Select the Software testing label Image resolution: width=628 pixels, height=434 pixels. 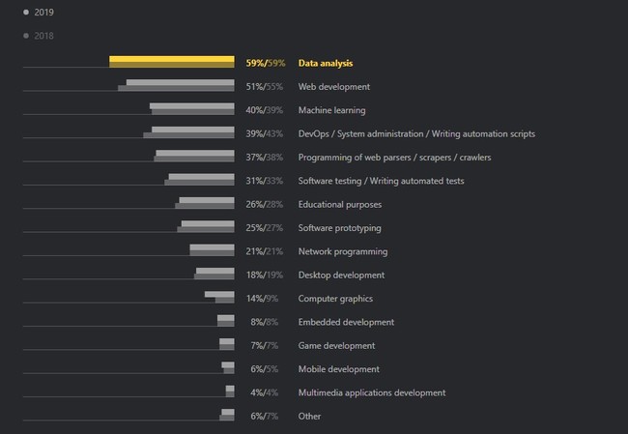[x=381, y=181]
